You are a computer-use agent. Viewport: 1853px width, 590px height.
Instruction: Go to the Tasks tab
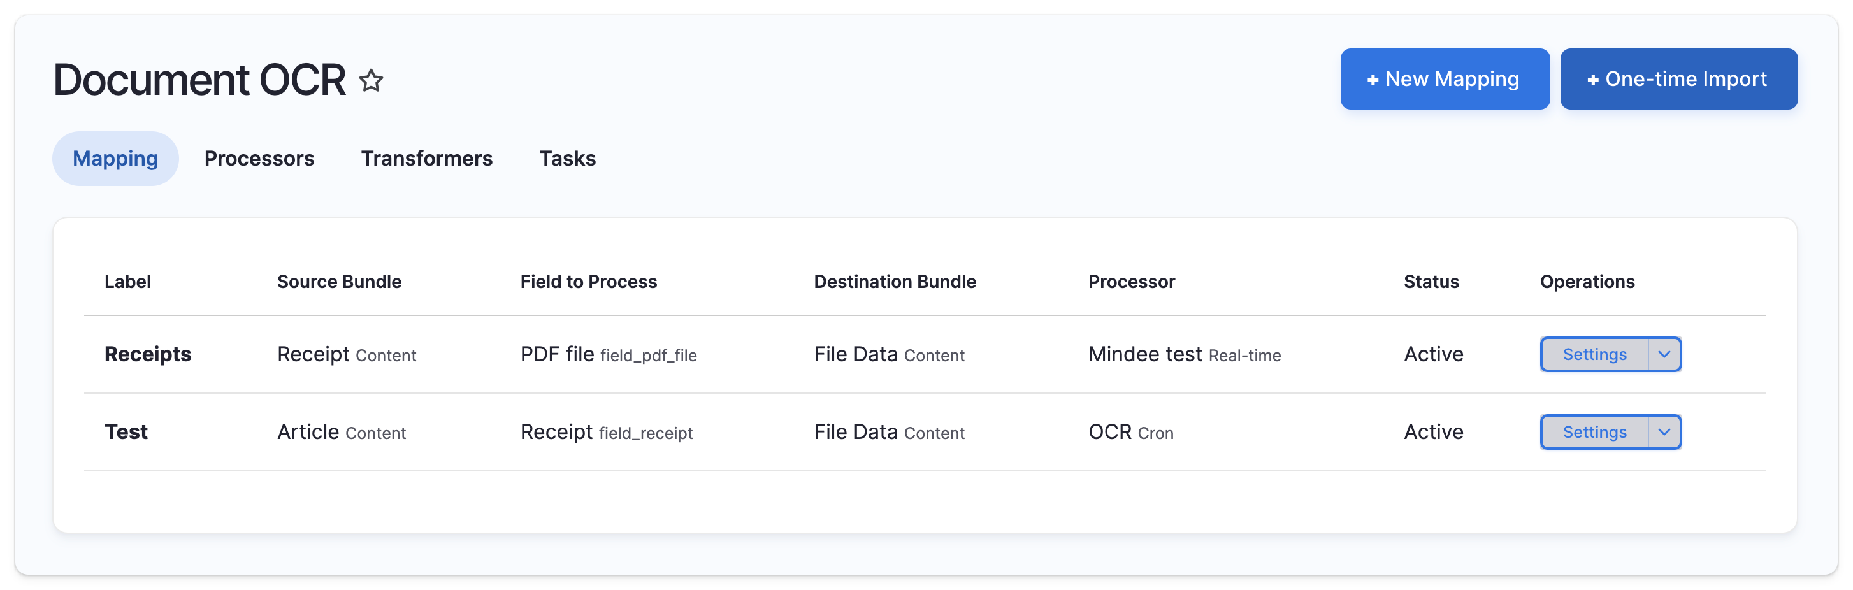[x=568, y=158]
